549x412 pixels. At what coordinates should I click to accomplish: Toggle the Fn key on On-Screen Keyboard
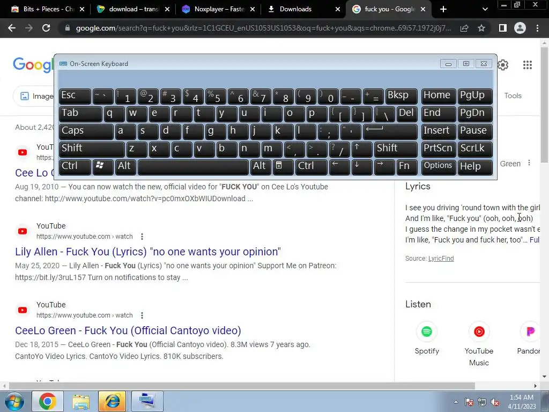[x=407, y=166]
